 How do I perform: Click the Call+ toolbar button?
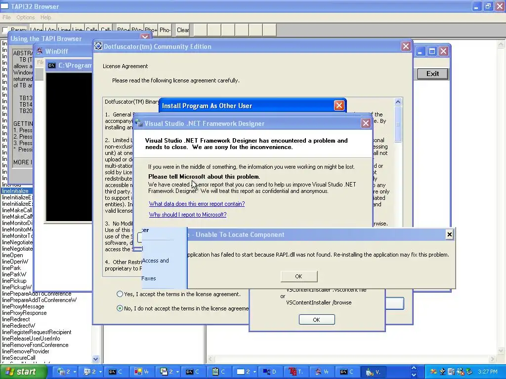pos(91,30)
